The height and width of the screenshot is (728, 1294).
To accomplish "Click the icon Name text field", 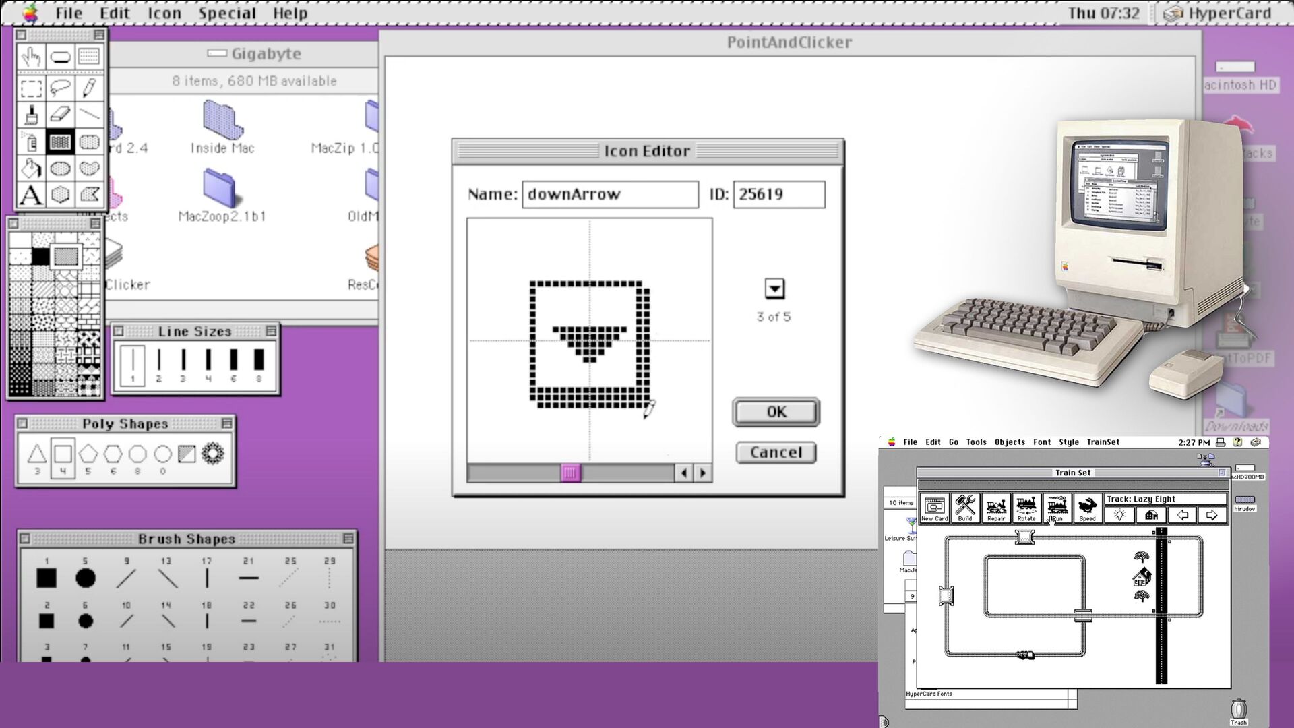I will (609, 194).
